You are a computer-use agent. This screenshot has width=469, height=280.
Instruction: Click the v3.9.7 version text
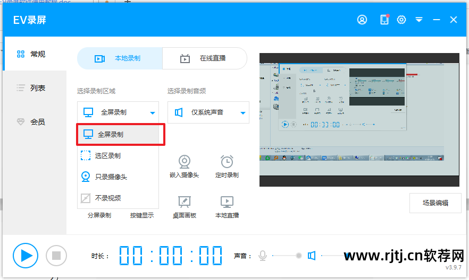click(x=453, y=267)
